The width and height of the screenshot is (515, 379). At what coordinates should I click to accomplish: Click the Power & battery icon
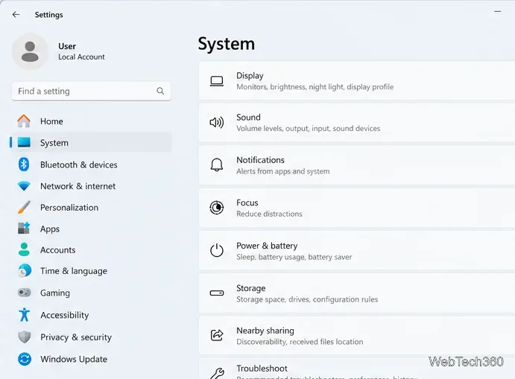tap(217, 250)
